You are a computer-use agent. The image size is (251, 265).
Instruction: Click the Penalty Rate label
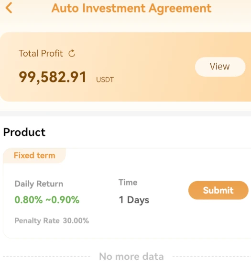point(37,220)
